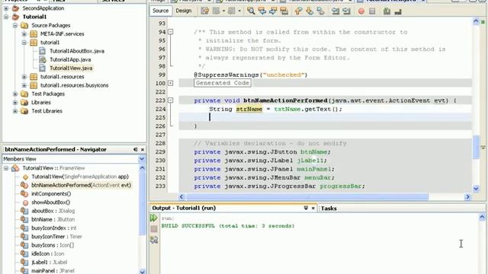This screenshot has width=488, height=274.
Task: Minimize the Output Tutorial1 (run) tab
Action: coord(306,208)
